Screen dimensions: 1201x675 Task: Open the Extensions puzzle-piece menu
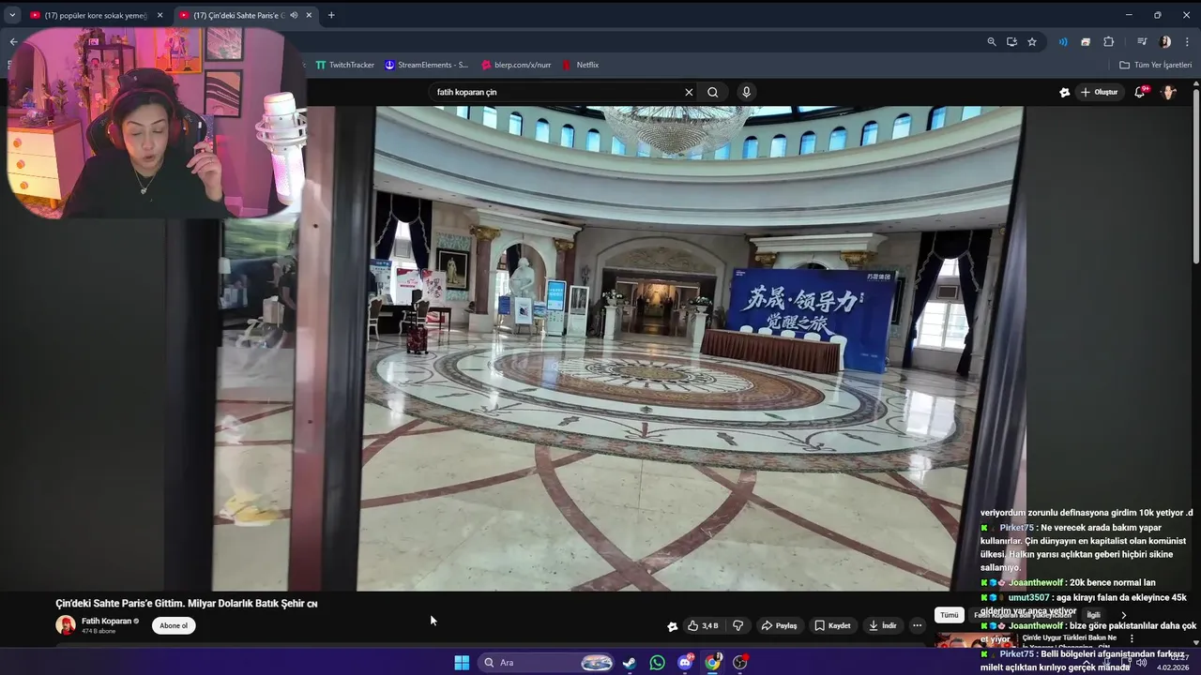1108,41
